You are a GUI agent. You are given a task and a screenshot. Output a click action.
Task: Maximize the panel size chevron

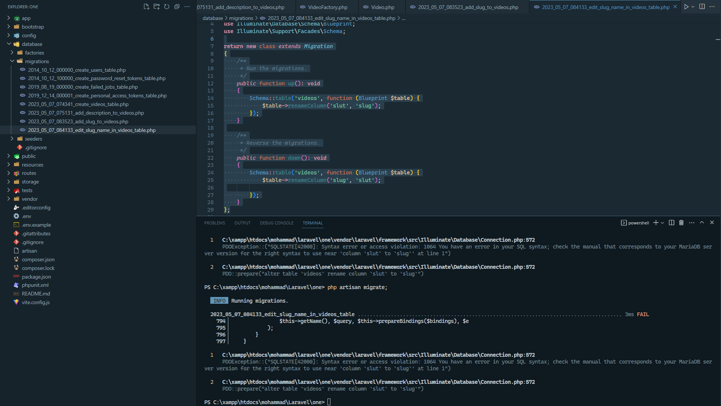[701, 223]
